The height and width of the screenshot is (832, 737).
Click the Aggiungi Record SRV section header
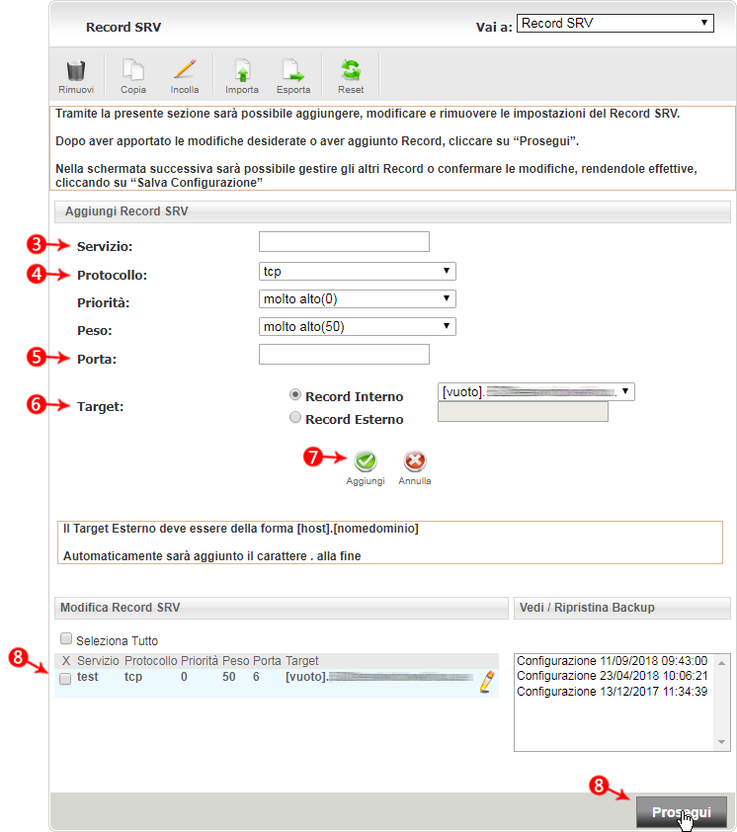392,211
